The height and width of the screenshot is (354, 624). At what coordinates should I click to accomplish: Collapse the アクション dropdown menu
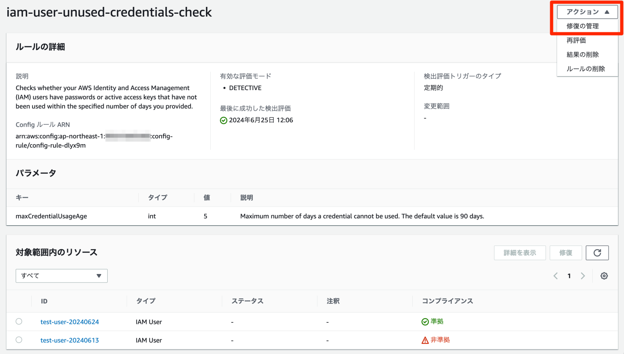pyautogui.click(x=587, y=12)
